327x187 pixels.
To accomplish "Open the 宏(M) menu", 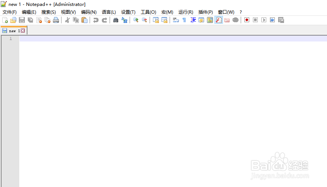I will [x=167, y=12].
